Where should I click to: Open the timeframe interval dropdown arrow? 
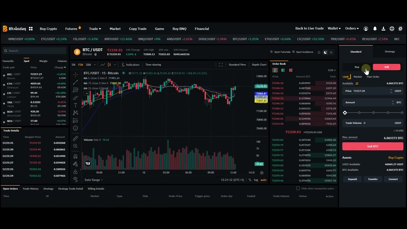[x=95, y=65]
